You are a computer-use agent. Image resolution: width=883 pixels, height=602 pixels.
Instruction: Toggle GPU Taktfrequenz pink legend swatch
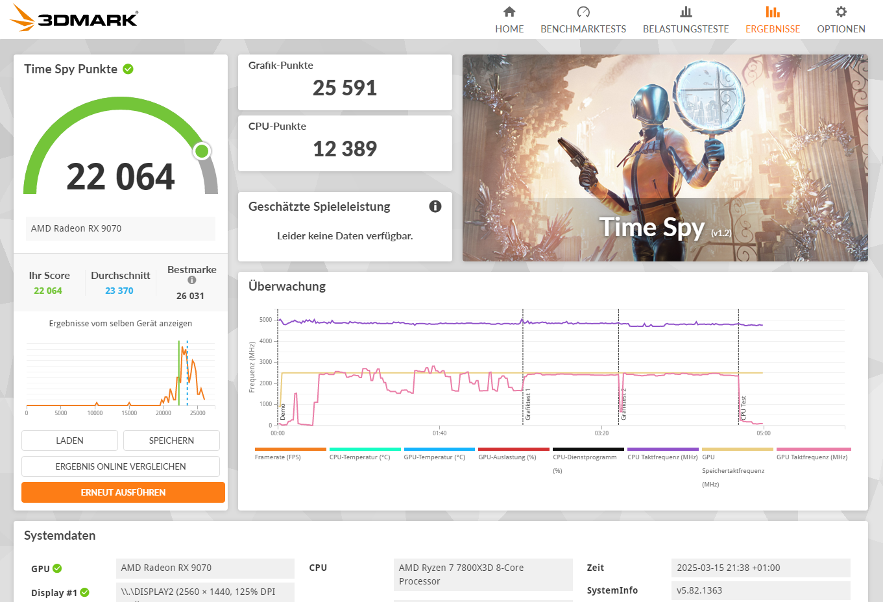pyautogui.click(x=814, y=449)
